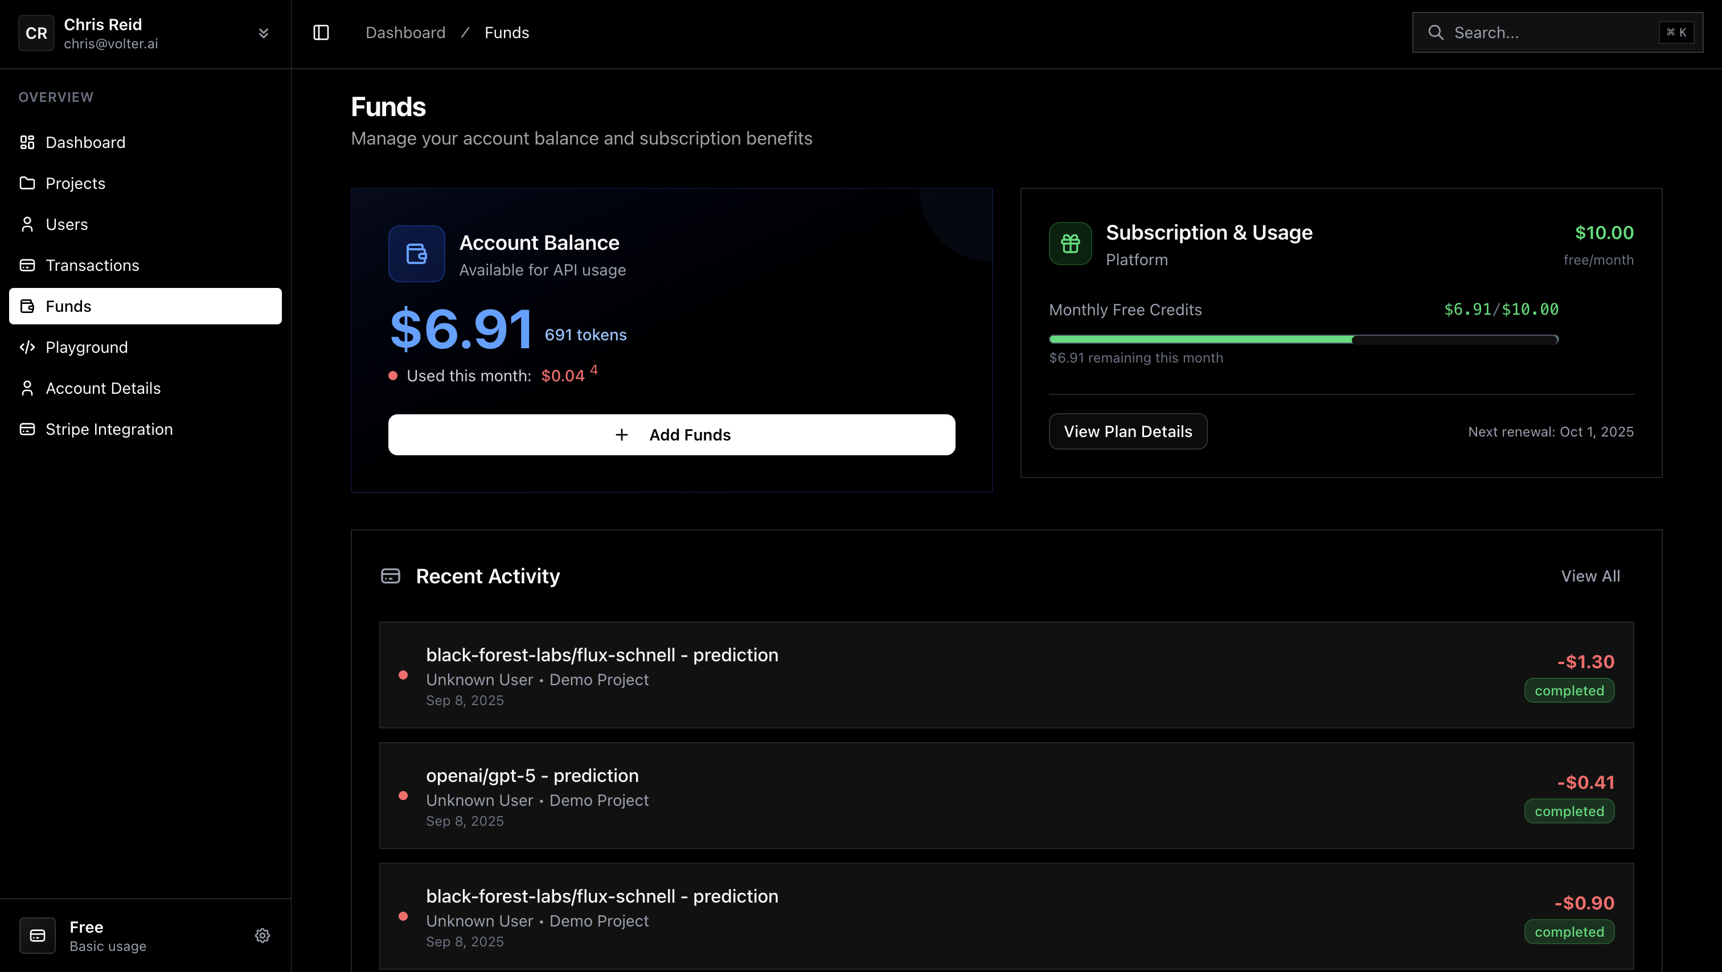The image size is (1722, 972).
Task: Open Stripe Integration in the sidebar
Action: 146,429
